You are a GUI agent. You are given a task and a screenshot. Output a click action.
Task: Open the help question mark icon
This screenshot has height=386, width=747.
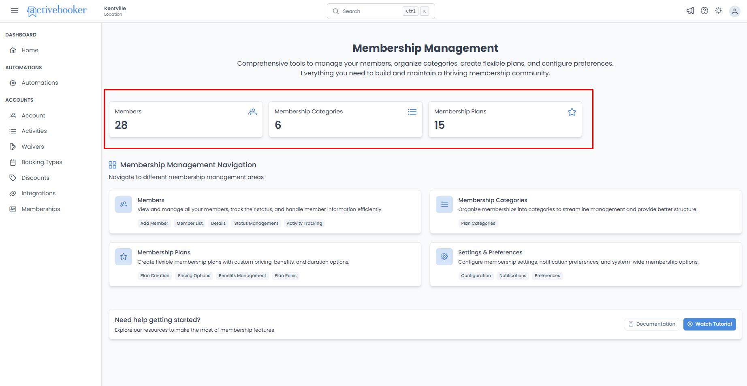(704, 11)
